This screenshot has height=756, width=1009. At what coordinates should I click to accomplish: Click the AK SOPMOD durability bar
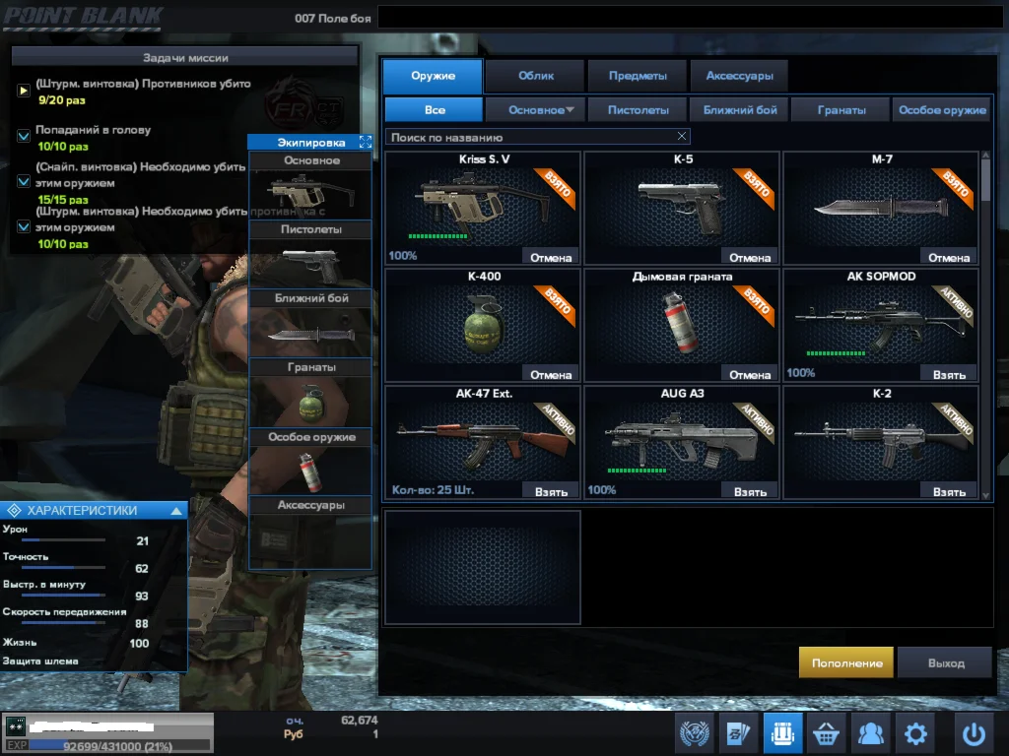tap(836, 353)
